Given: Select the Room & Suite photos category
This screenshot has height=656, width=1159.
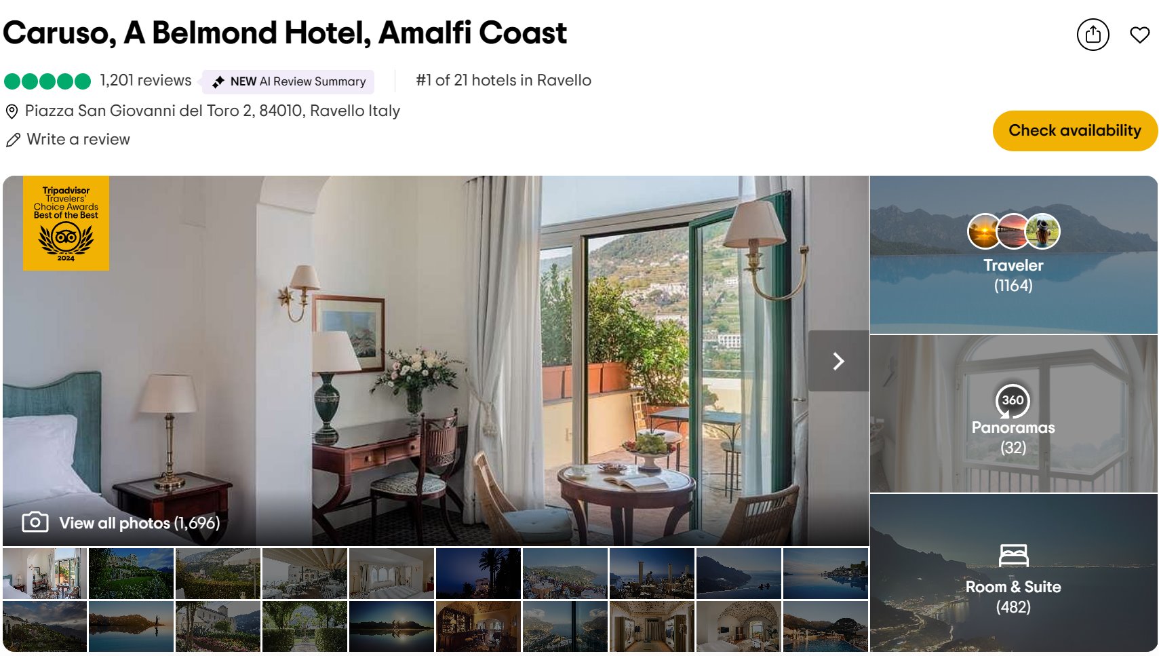Looking at the screenshot, I should coord(1013,573).
